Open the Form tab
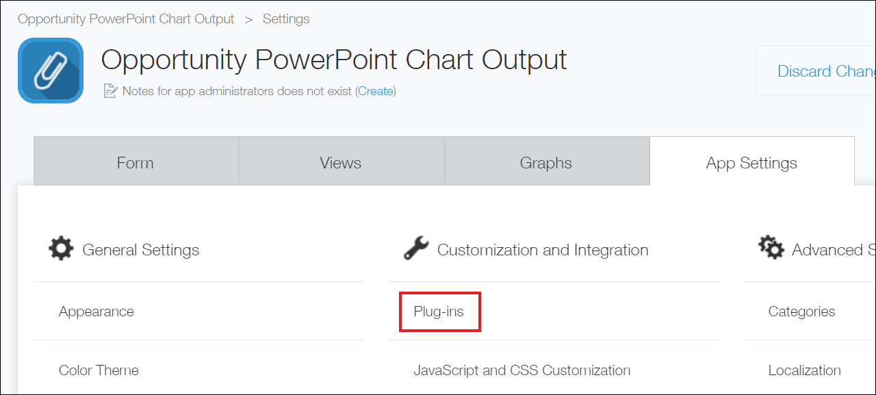 (136, 162)
